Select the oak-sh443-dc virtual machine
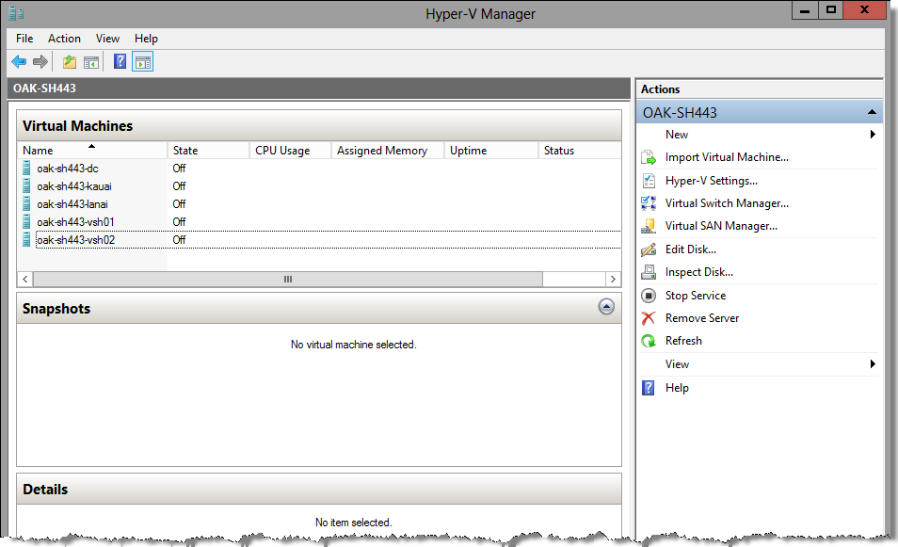This screenshot has width=898, height=547. pos(68,169)
